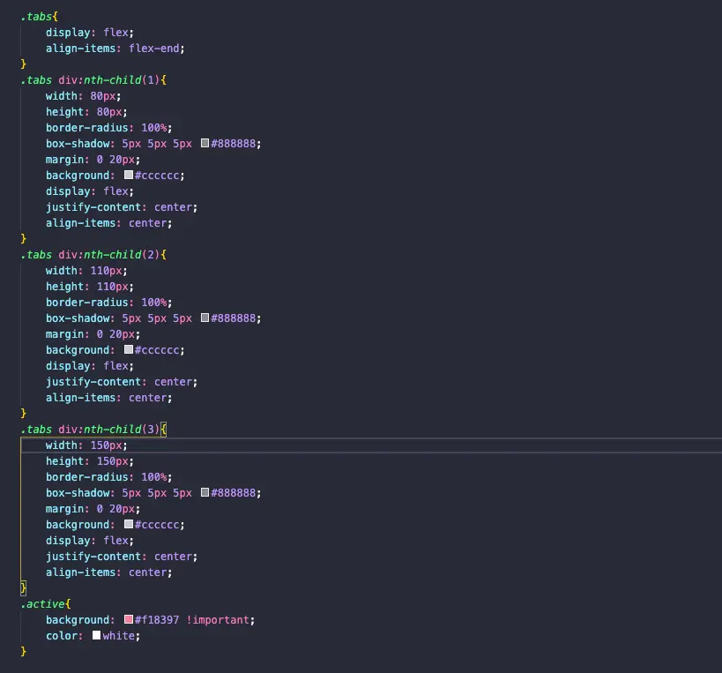Place cursor on the '.tabs{' selector line
Image resolution: width=722 pixels, height=673 pixels.
[x=39, y=17]
